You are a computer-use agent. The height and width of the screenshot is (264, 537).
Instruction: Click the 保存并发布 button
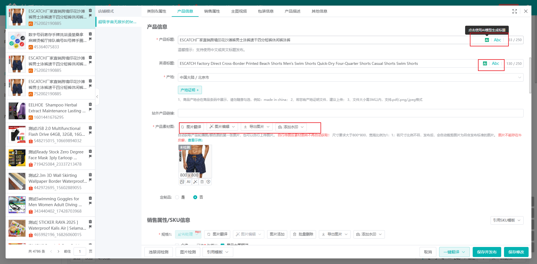point(487,252)
